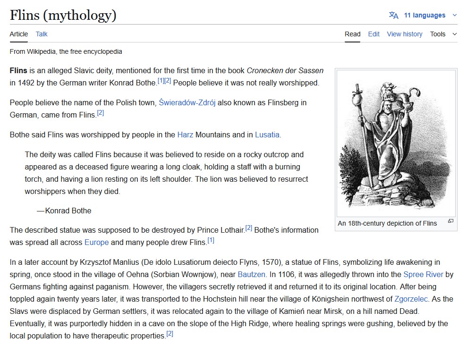Screen dimensions: 467x354
Task: Follow the Zgorzelec link
Action: click(411, 299)
